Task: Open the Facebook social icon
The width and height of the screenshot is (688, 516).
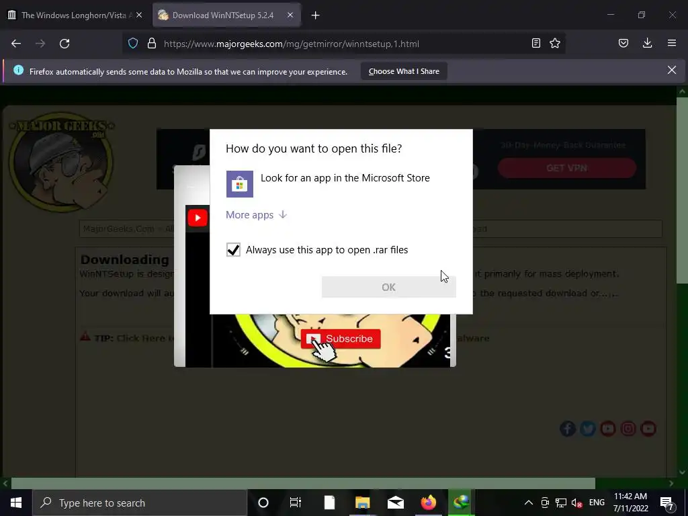Action: 567,429
